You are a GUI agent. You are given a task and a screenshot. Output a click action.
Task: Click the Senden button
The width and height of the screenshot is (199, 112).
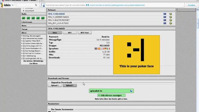click(192, 5)
